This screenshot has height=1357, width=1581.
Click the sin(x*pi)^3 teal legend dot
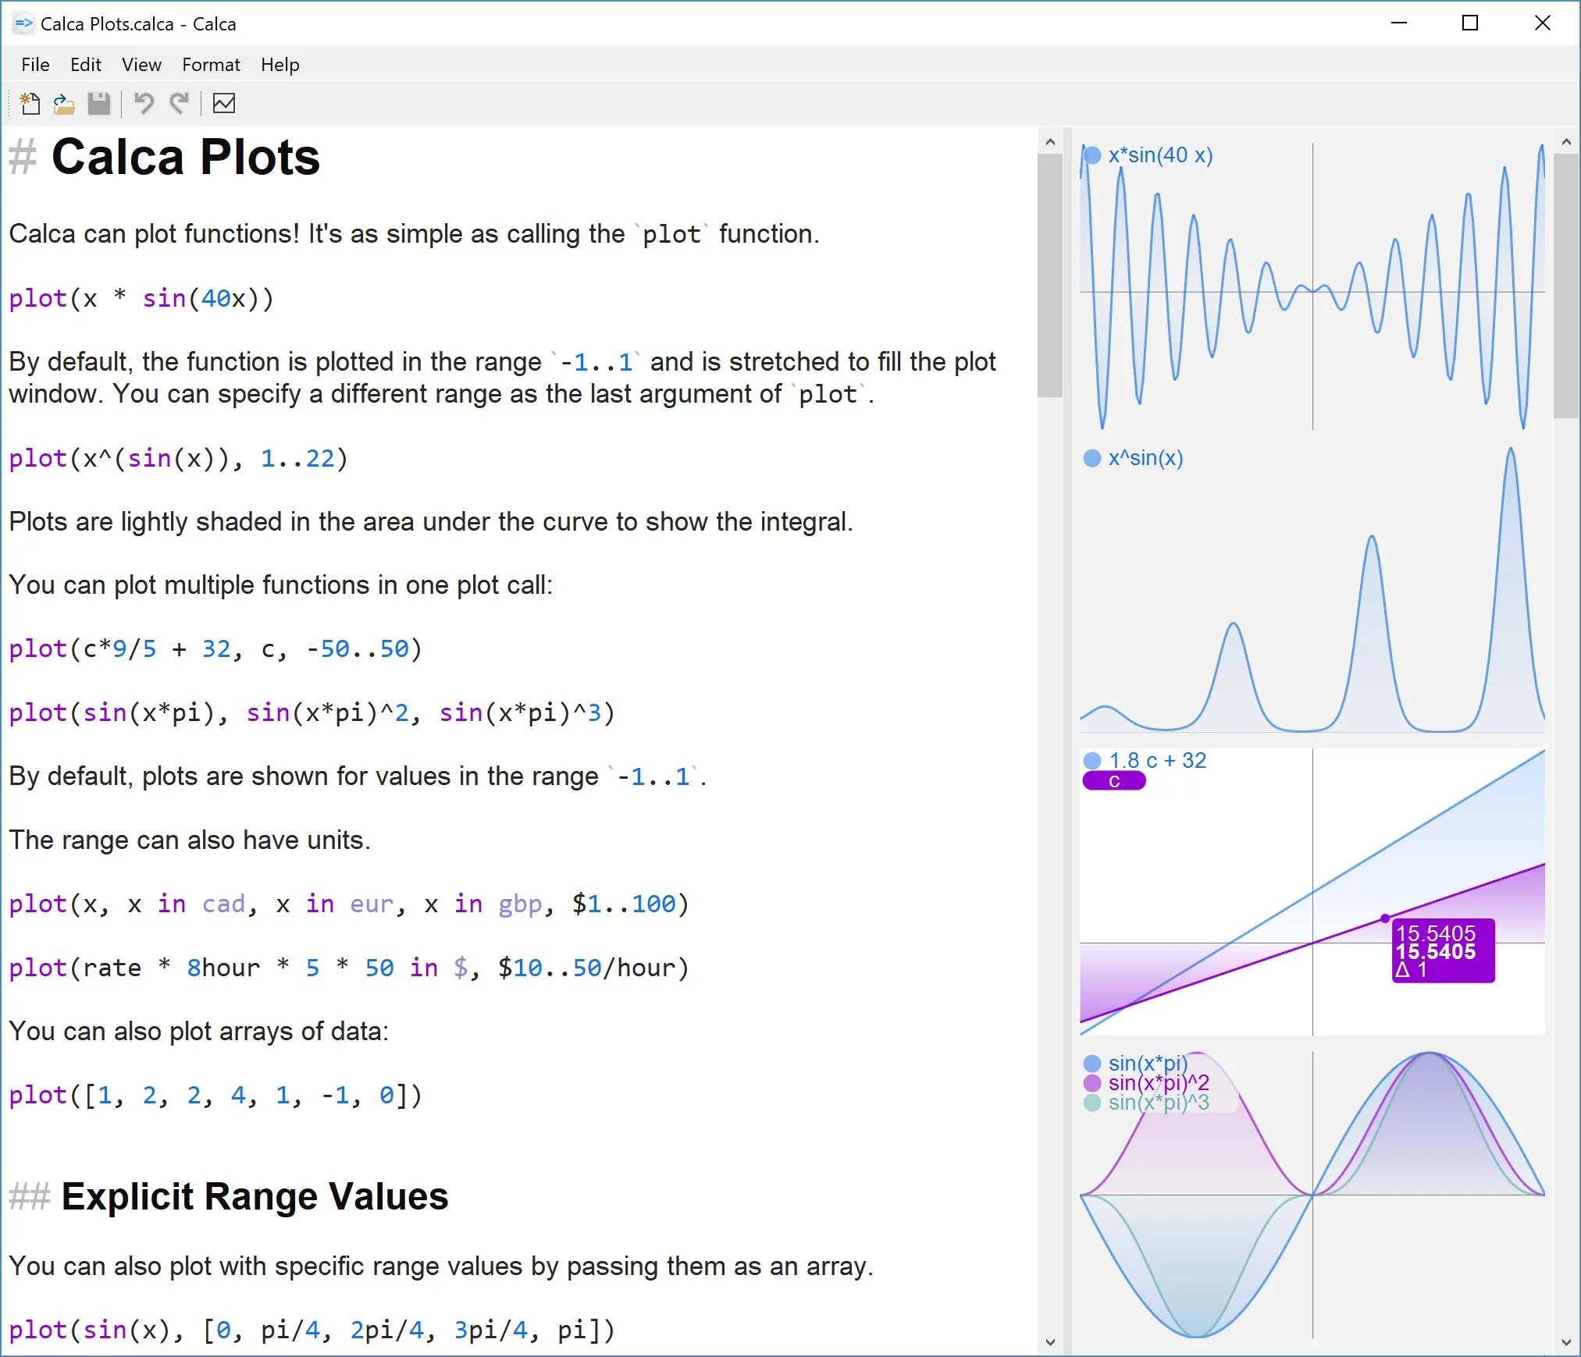pyautogui.click(x=1092, y=1102)
